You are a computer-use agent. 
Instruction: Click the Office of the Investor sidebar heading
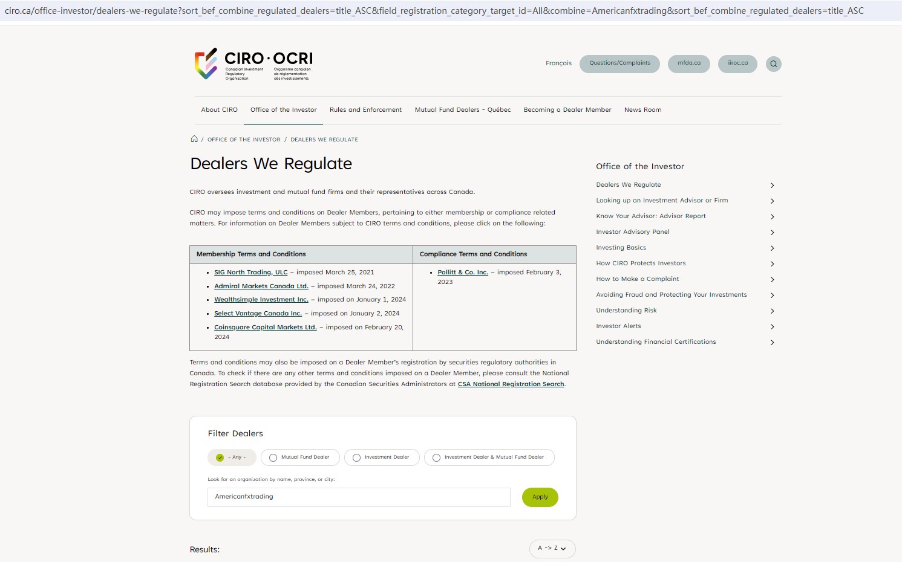click(640, 167)
